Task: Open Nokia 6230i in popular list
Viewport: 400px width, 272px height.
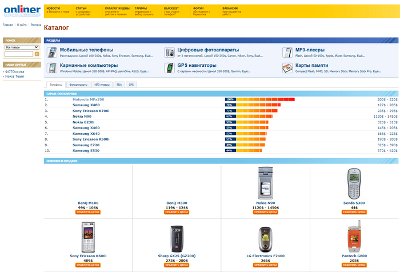Action: pos(83,122)
